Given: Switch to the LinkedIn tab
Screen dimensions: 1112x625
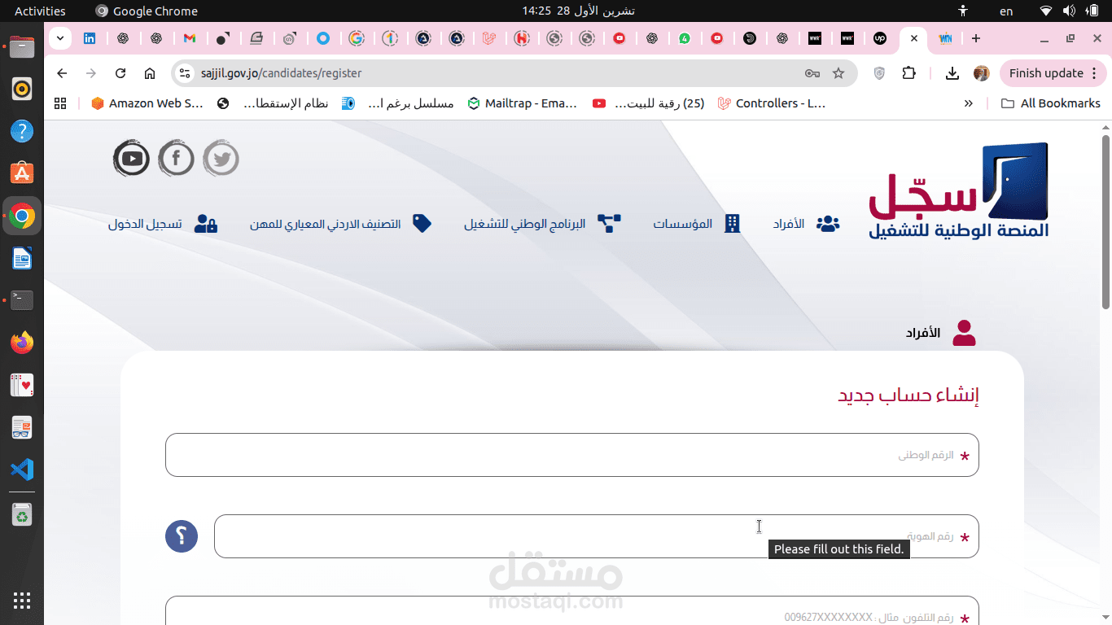Looking at the screenshot, I should tap(90, 38).
